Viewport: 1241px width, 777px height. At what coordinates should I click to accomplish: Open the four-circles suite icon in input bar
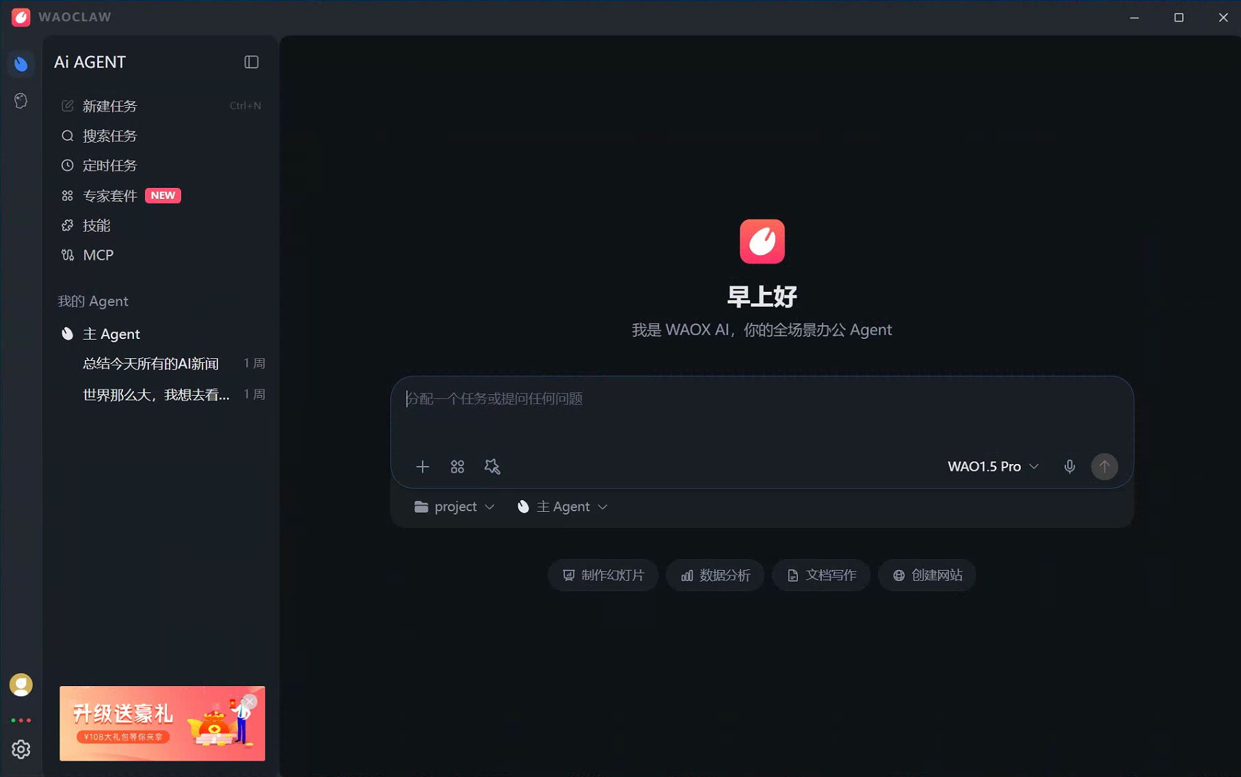[x=457, y=467]
